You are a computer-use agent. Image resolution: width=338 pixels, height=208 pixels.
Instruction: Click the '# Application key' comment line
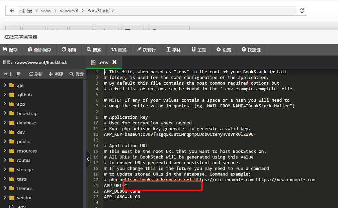tap(126, 117)
